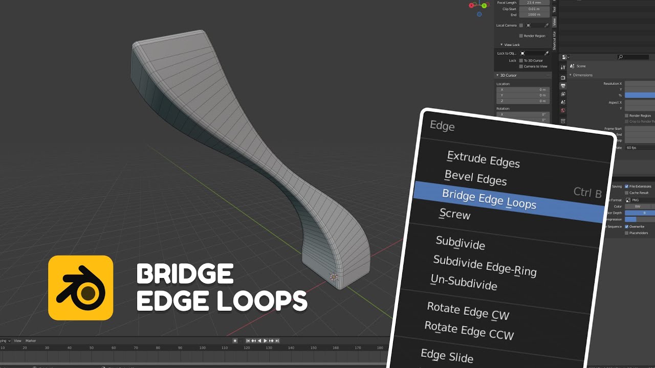The width and height of the screenshot is (655, 368).
Task: Collapse the 3D Cursor panel
Action: pos(497,75)
